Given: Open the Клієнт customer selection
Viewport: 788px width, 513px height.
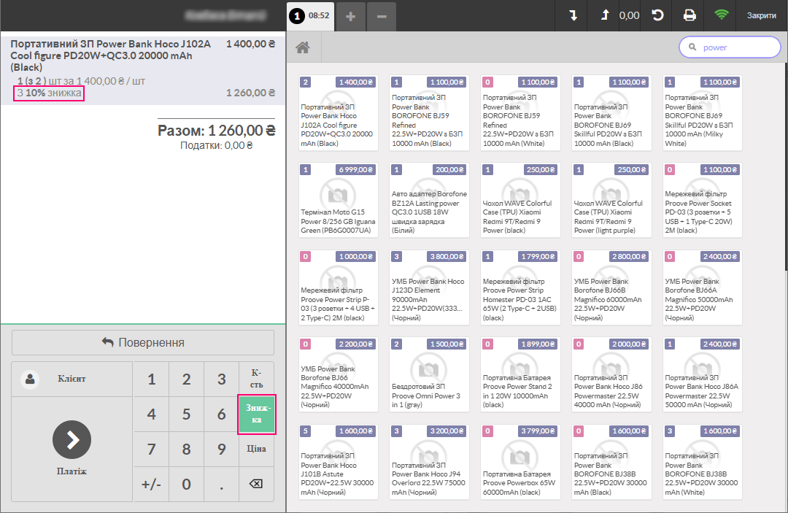Looking at the screenshot, I should point(72,379).
